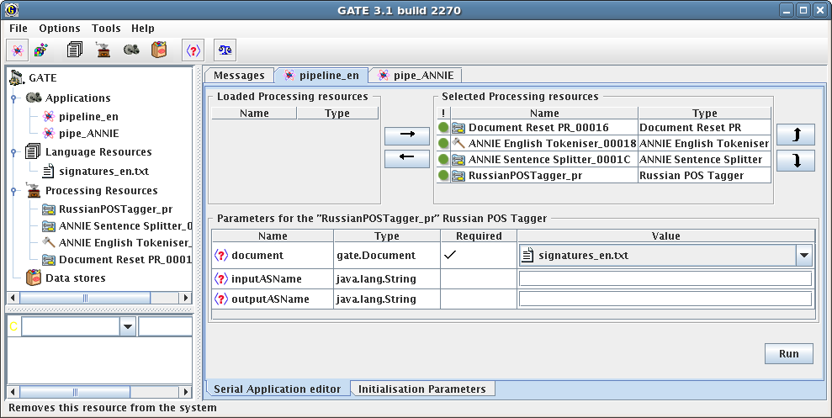832x418 pixels.
Task: Click the shopping bag toolbar icon
Action: pyautogui.click(x=159, y=50)
